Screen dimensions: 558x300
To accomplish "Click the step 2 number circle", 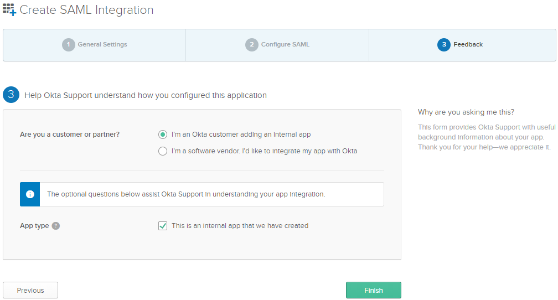I will [x=251, y=45].
